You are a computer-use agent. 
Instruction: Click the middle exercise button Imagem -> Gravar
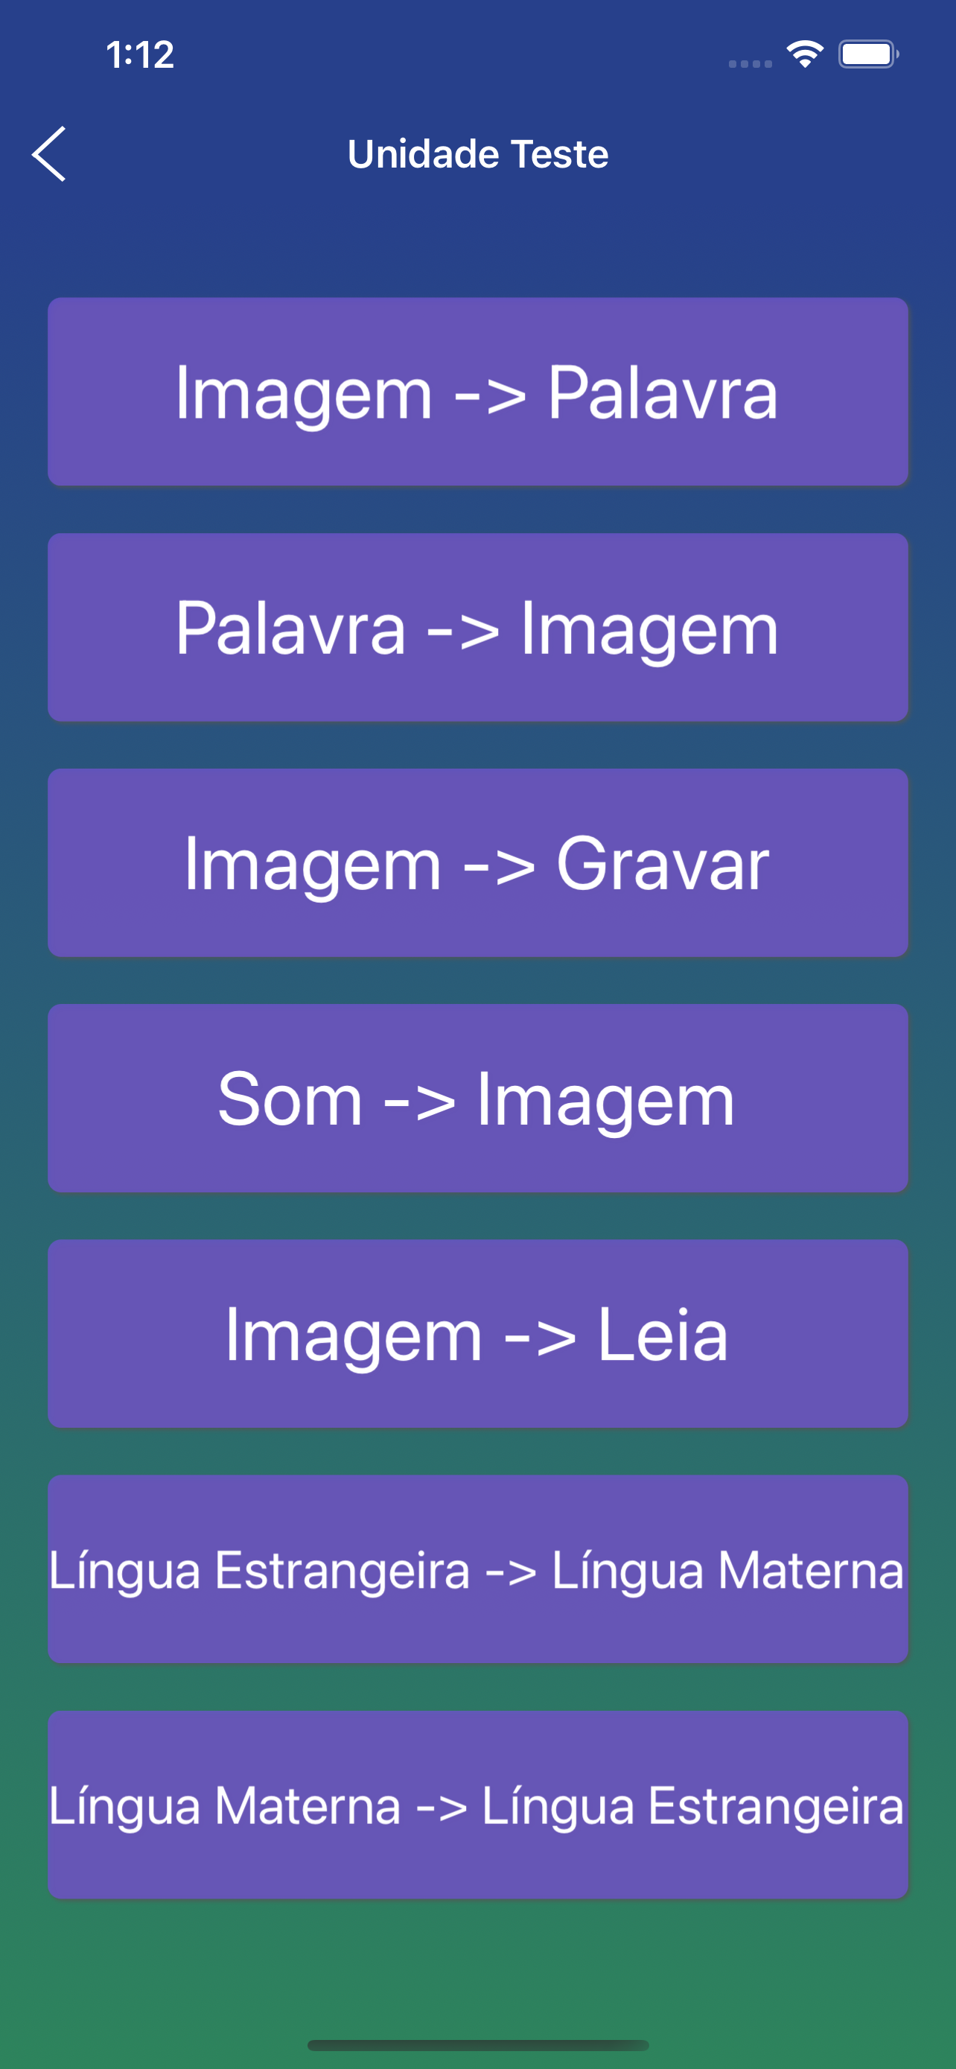(477, 862)
